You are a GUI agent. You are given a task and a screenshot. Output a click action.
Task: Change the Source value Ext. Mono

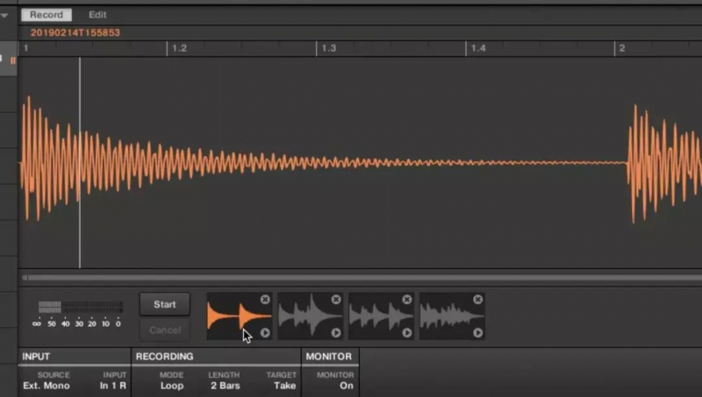tap(47, 386)
